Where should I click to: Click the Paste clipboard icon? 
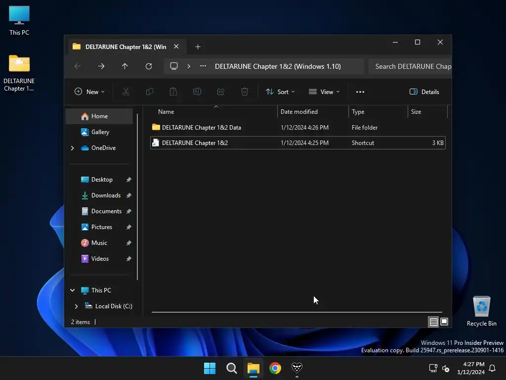point(173,92)
